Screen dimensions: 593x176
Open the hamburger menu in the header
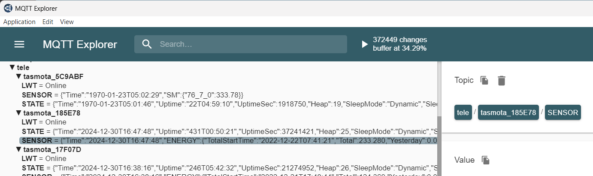click(19, 44)
